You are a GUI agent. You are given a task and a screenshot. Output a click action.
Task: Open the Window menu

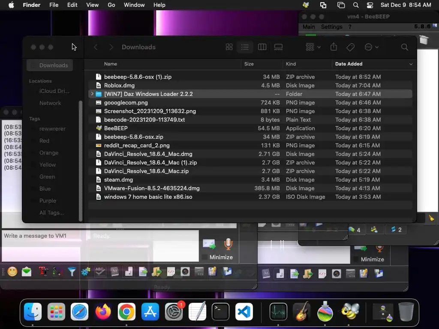134,5
